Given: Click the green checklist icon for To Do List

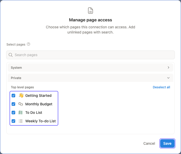Looking at the screenshot, I should (x=21, y=113).
